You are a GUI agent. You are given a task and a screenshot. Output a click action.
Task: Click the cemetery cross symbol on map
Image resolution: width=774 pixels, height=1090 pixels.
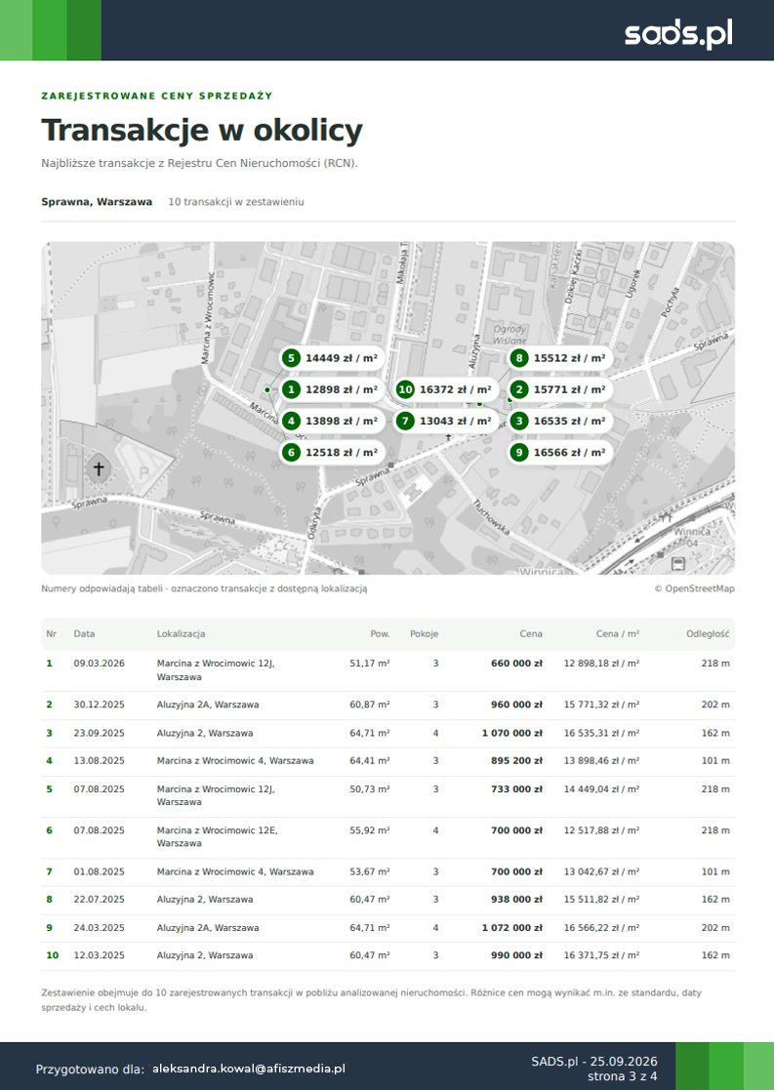click(99, 468)
